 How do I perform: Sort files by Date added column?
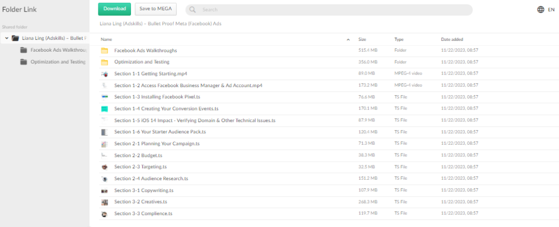point(453,40)
